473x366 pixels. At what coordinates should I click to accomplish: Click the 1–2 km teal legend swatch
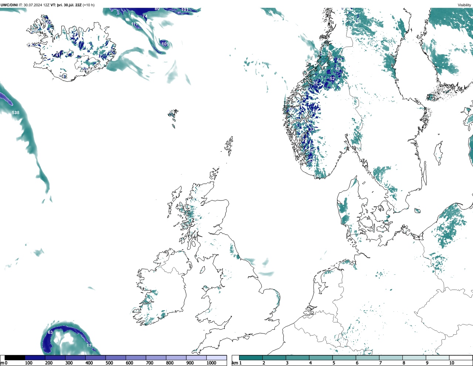(x=251, y=358)
